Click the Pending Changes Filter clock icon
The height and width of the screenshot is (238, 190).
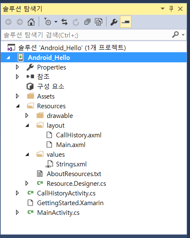pos(48,22)
